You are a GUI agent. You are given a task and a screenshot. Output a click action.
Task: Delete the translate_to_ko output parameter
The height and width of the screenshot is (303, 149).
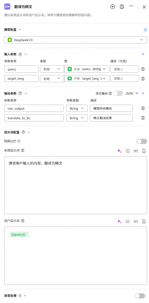143,118
